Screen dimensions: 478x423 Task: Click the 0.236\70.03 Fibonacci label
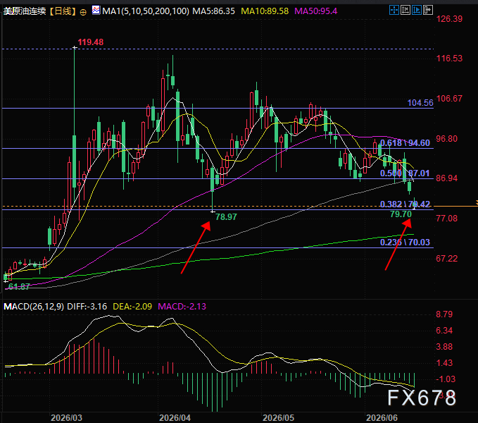click(405, 243)
